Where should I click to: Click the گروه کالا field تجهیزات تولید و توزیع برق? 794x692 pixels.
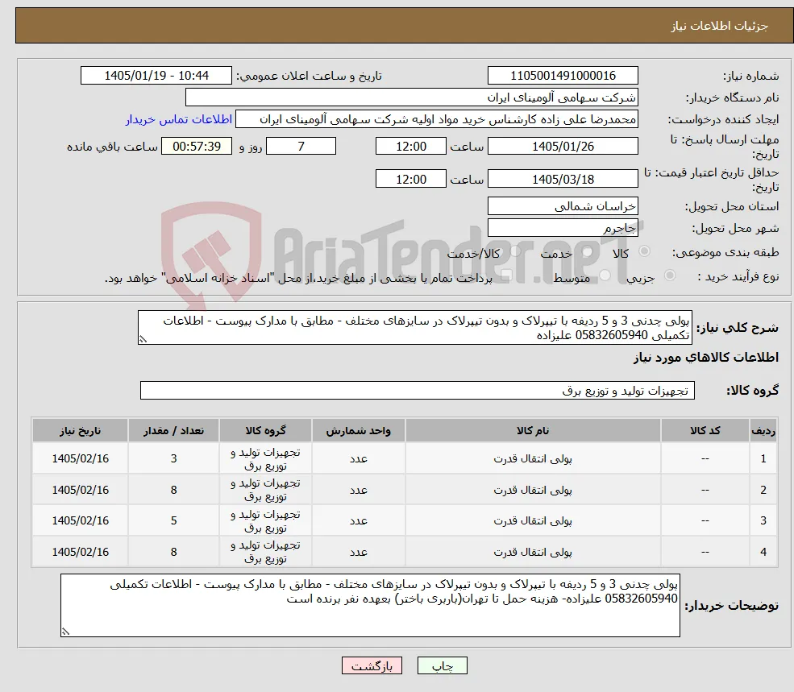tap(418, 390)
